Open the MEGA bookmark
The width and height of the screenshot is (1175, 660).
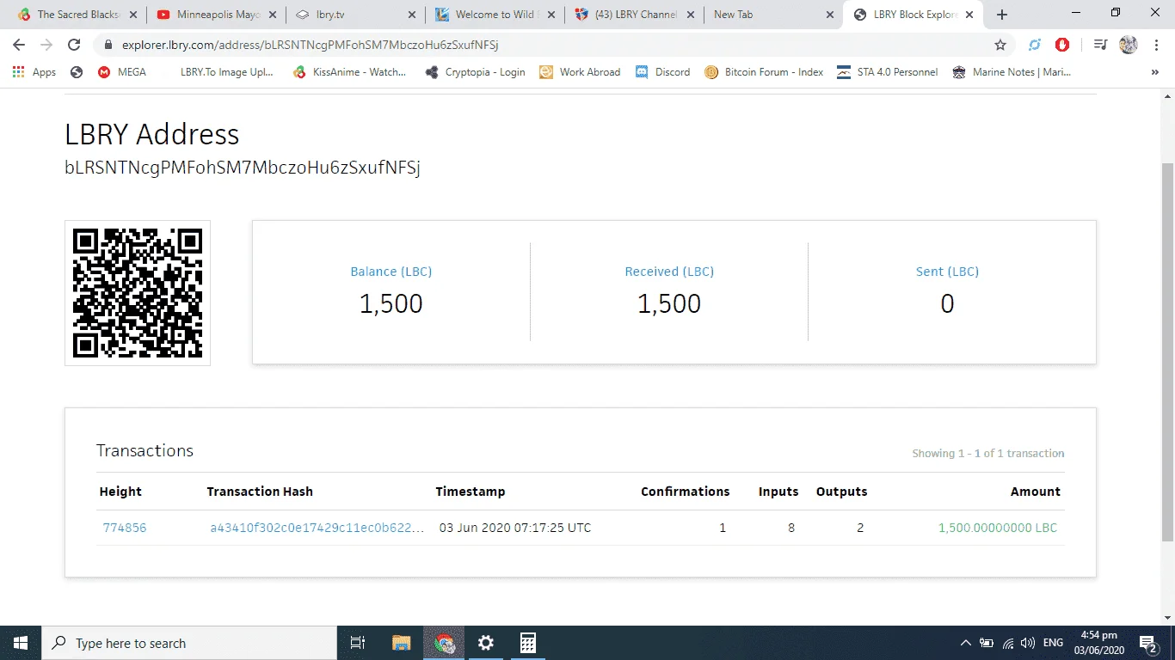click(x=121, y=72)
